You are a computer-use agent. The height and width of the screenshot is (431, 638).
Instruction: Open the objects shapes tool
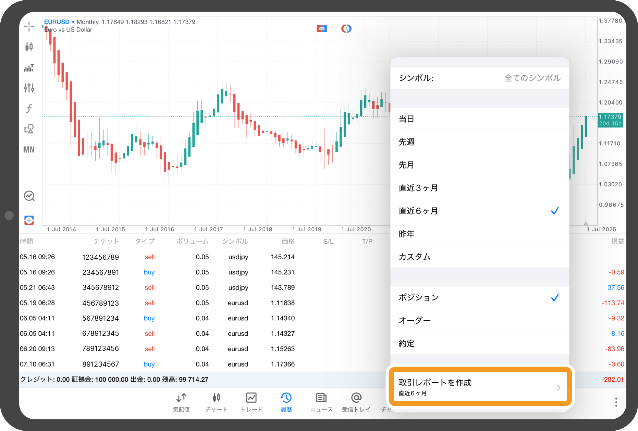click(x=29, y=129)
